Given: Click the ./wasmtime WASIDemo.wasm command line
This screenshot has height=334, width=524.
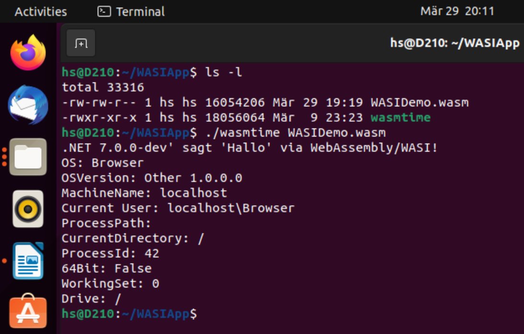Looking at the screenshot, I should (296, 133).
